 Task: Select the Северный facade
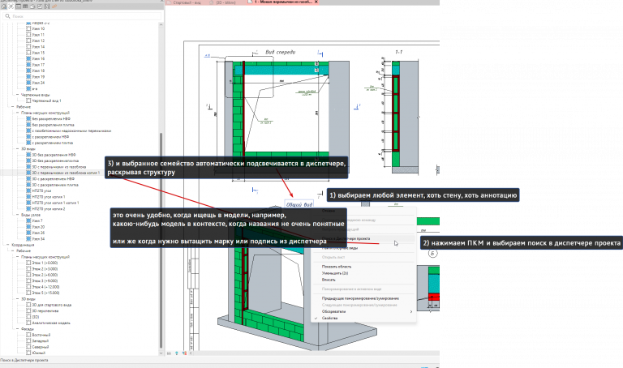click(x=40, y=347)
